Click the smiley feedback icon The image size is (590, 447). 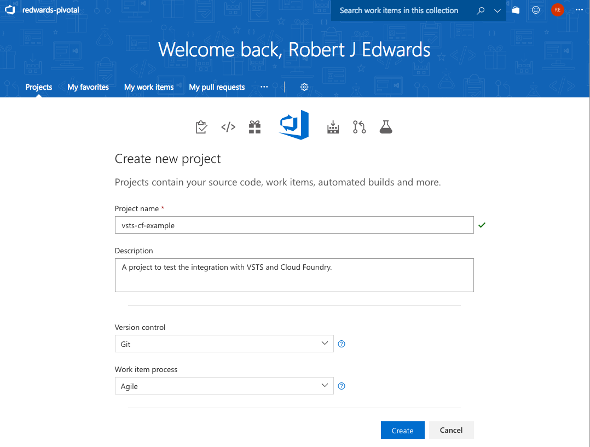coord(536,10)
